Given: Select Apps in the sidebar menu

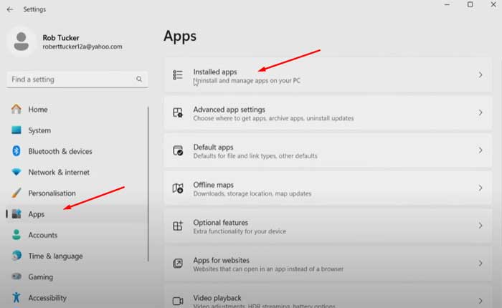Looking at the screenshot, I should [x=36, y=214].
